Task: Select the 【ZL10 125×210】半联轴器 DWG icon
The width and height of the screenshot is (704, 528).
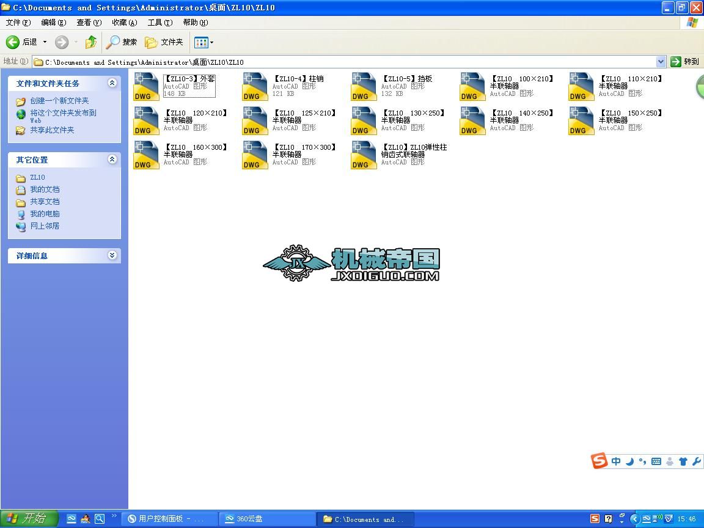Action: 255,121
